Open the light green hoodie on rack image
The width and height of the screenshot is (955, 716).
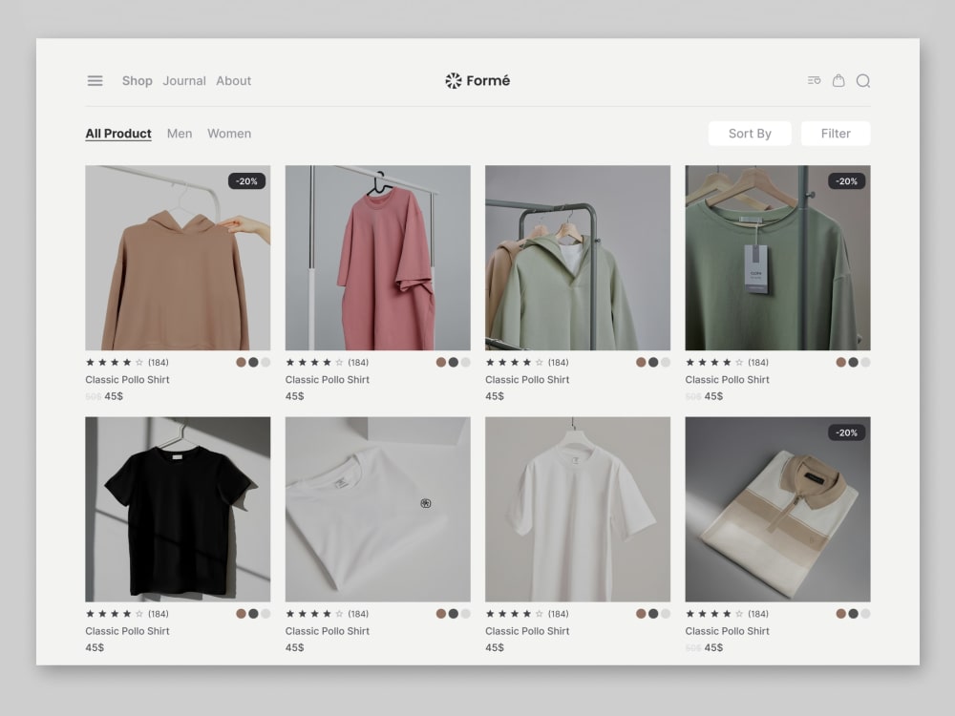point(578,258)
